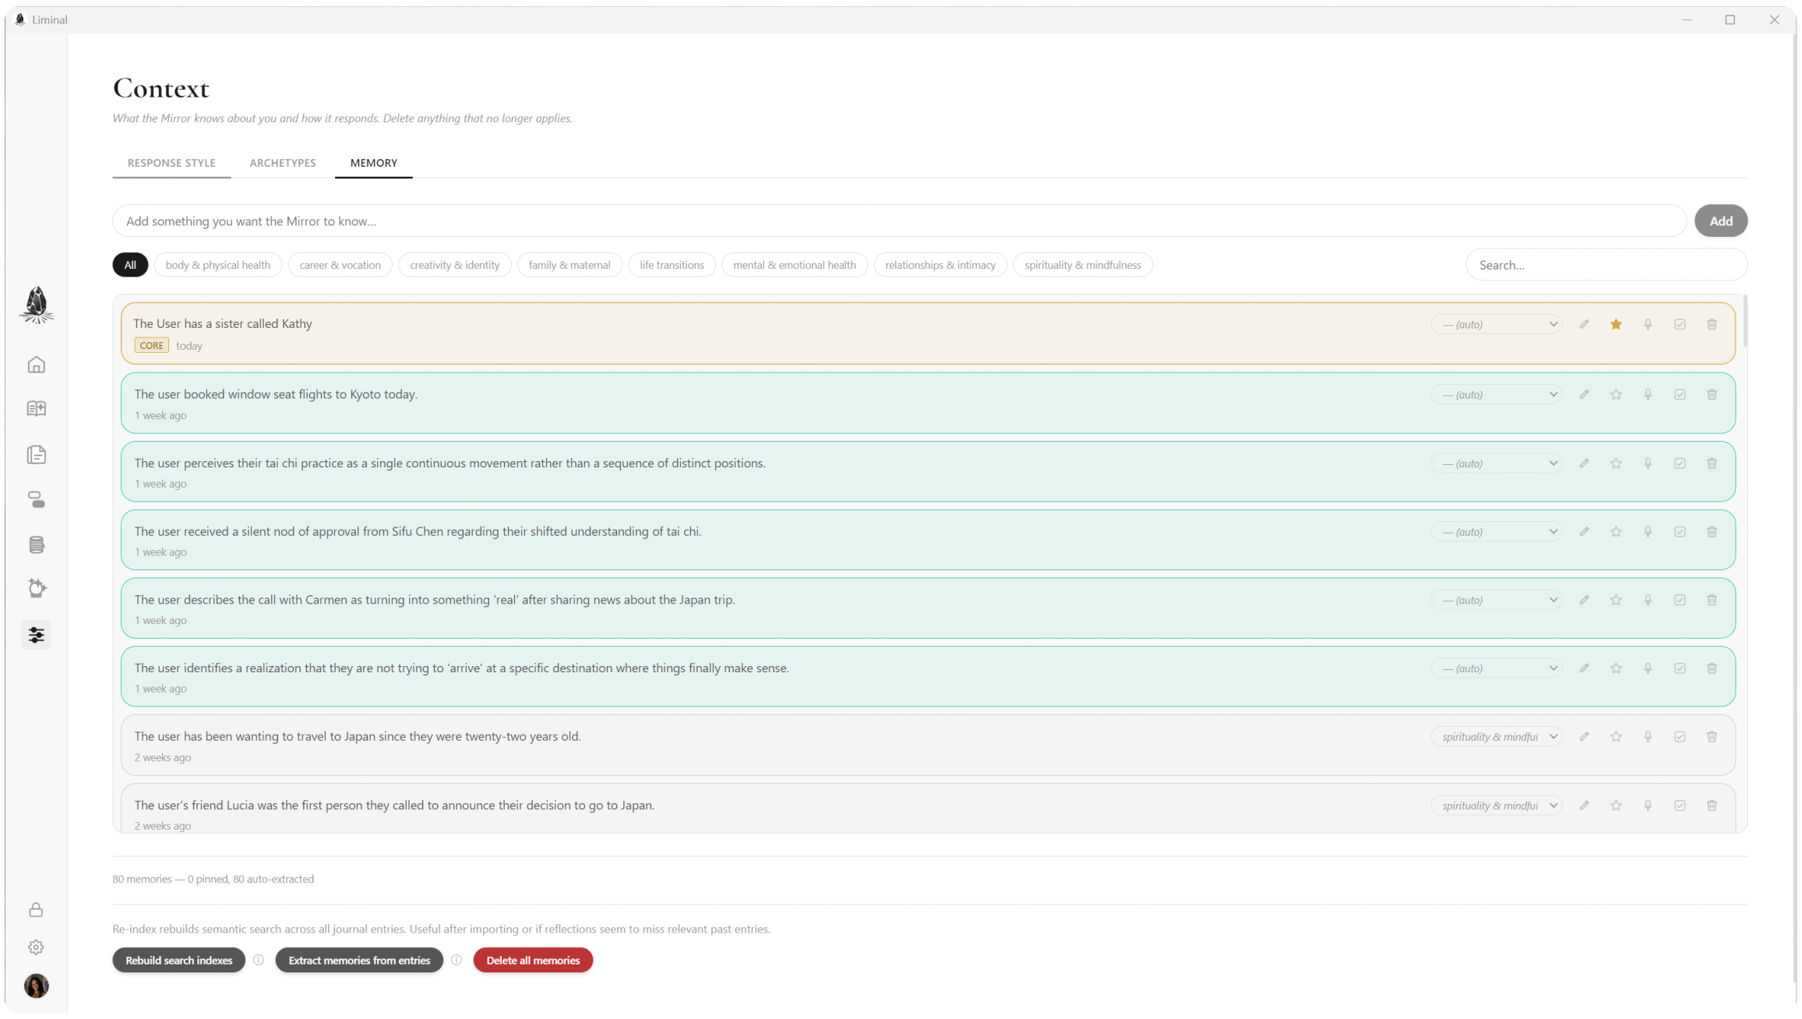Pin the 'Sifu Chen' nod memory
Screen dimensions: 1802x1019
click(x=1648, y=531)
